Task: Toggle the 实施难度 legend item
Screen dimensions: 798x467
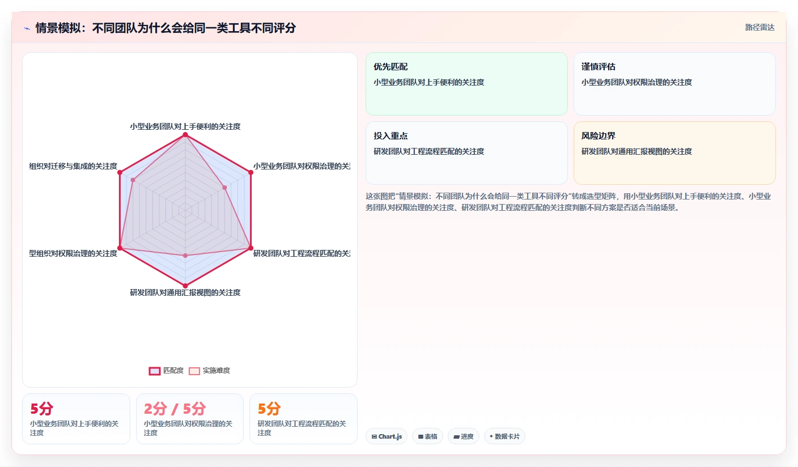Action: (209, 371)
